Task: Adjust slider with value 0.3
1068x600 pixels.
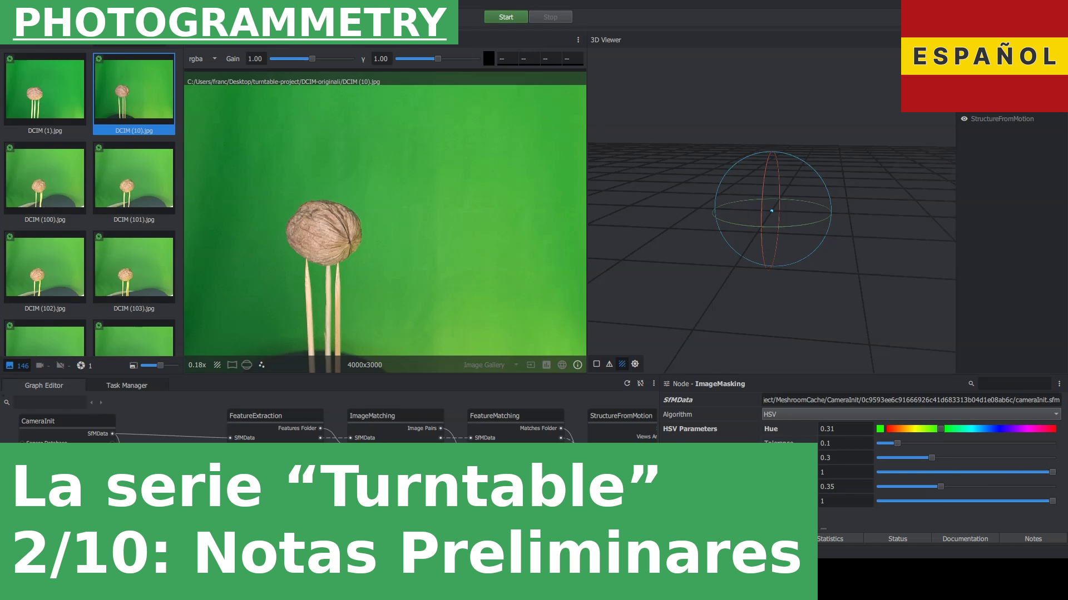Action: coord(966,458)
